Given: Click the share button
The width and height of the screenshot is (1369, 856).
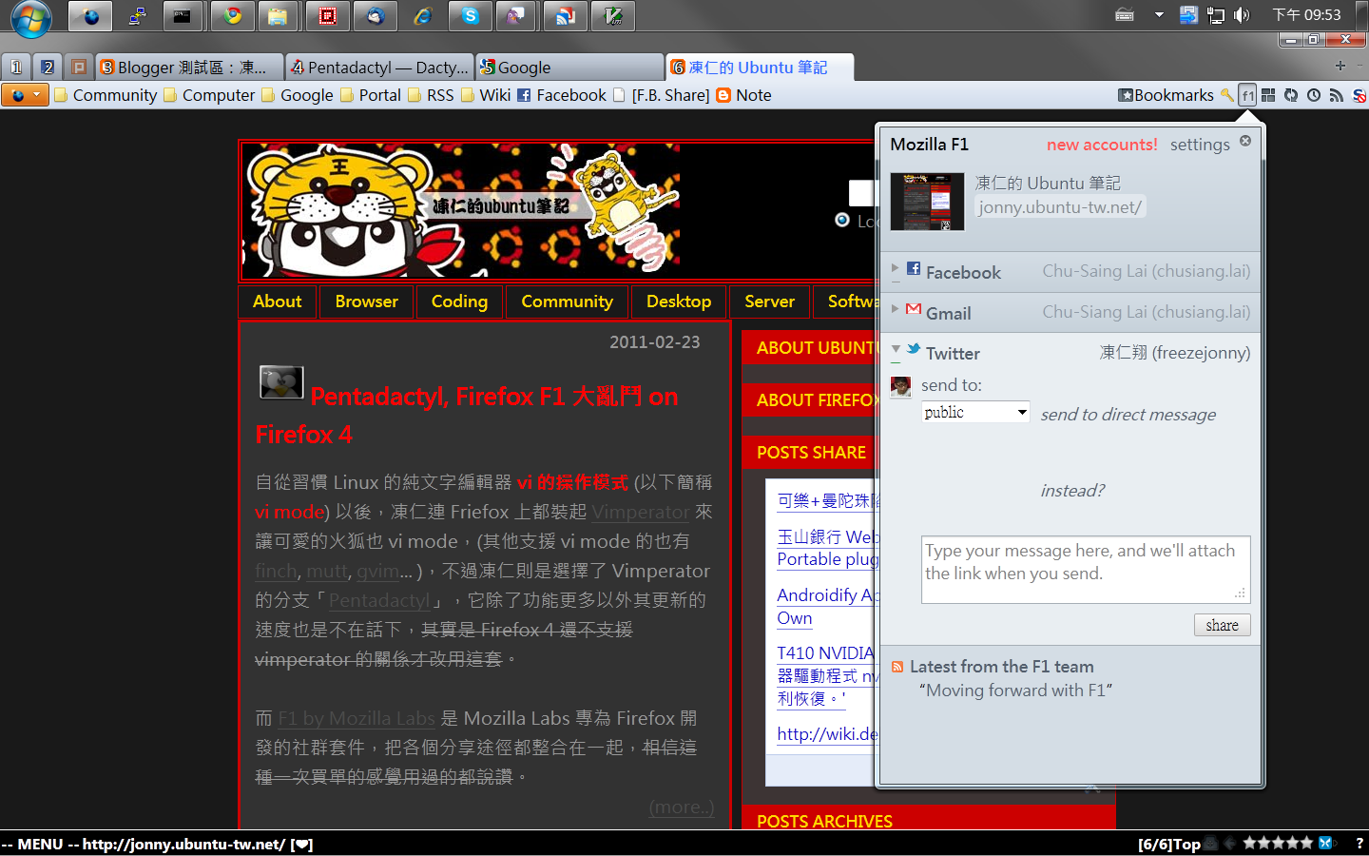Looking at the screenshot, I should click(1222, 625).
